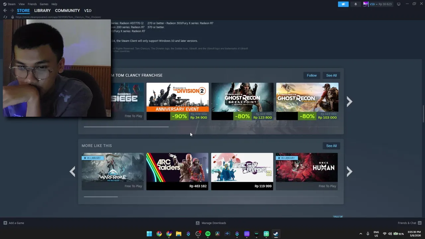Click the microphone tray icon

coord(368,234)
